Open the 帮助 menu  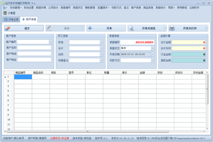tap(171, 7)
